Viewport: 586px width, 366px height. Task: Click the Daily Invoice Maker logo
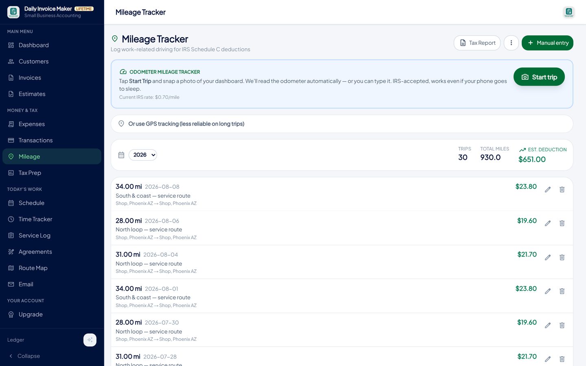tap(13, 12)
